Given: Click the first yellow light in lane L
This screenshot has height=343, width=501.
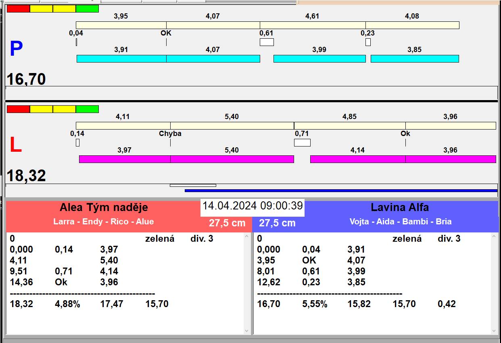Looking at the screenshot, I should [41, 109].
